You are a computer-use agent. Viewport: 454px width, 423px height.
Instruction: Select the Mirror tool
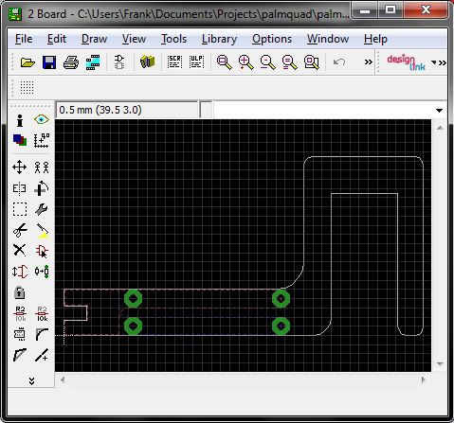(x=20, y=188)
